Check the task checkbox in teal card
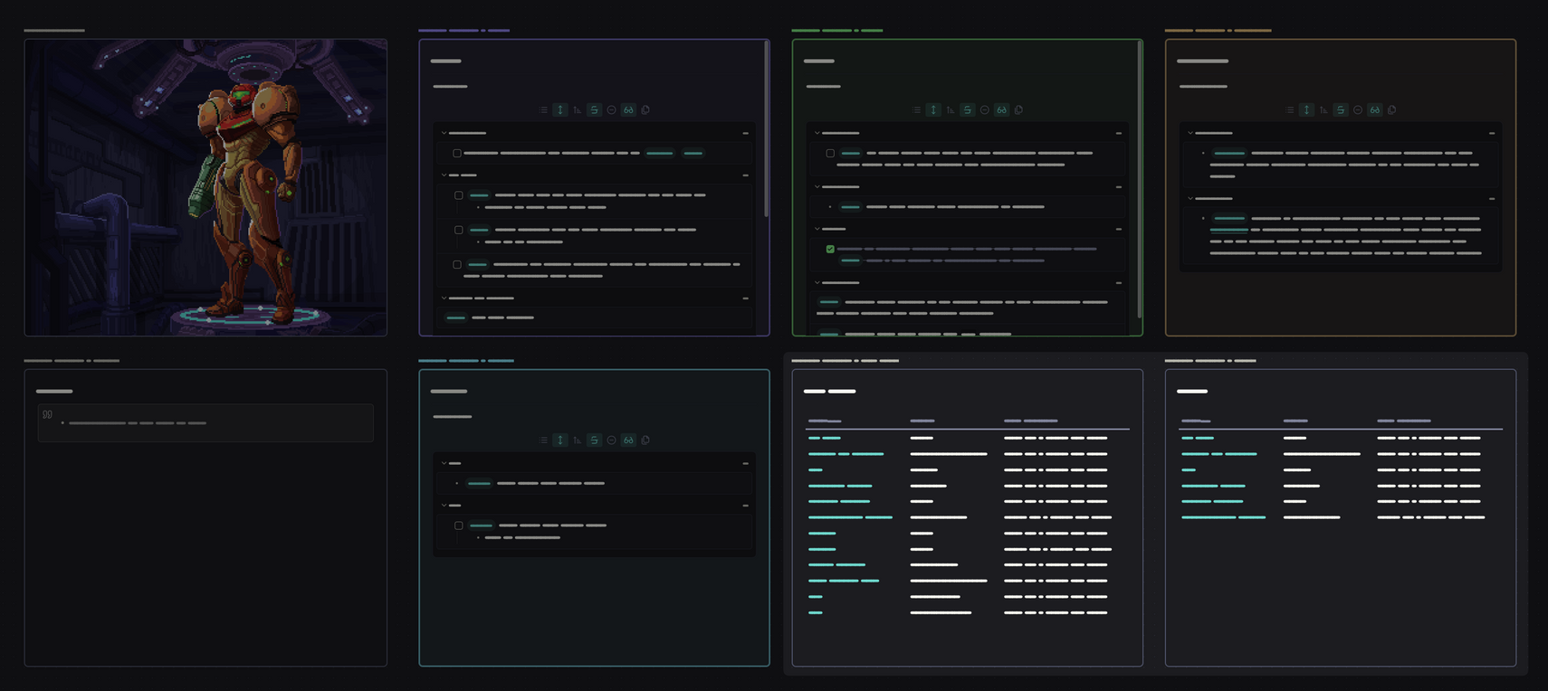This screenshot has height=691, width=1548. (459, 525)
